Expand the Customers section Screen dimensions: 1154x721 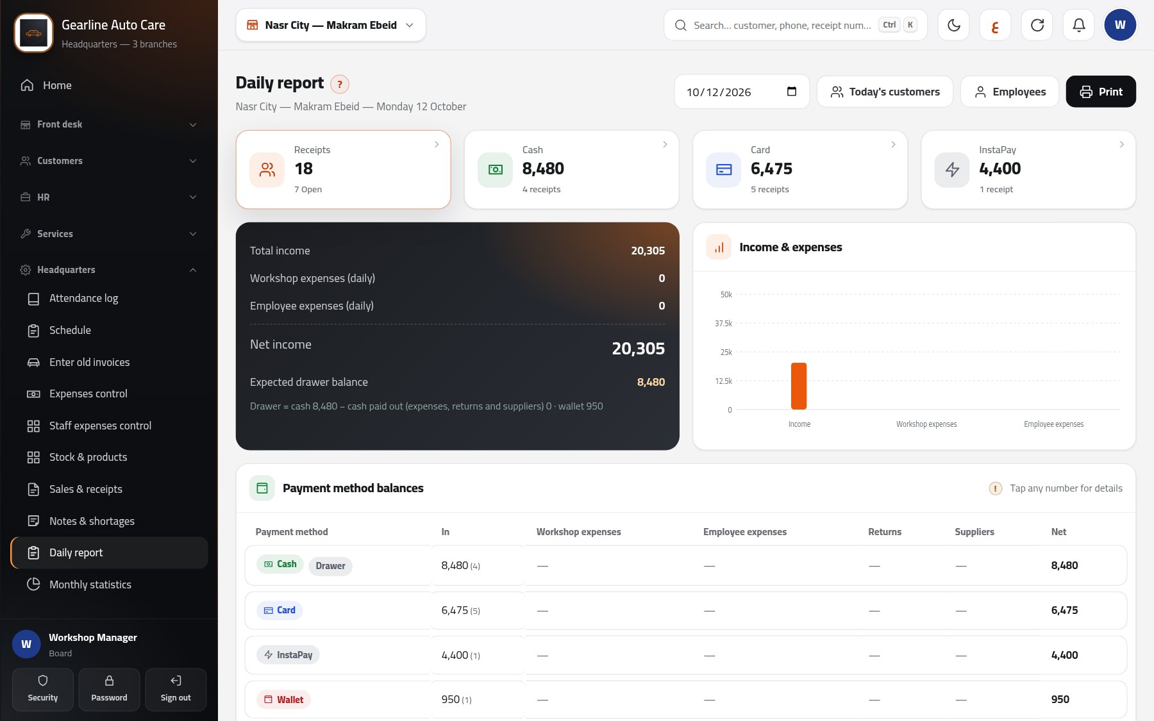(x=109, y=161)
